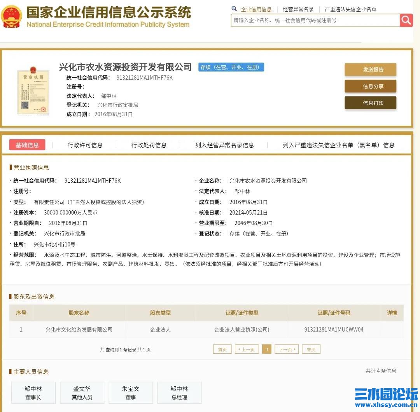420x412 pixels.
Task: Click the 信息分享 button
Action: coord(370,86)
